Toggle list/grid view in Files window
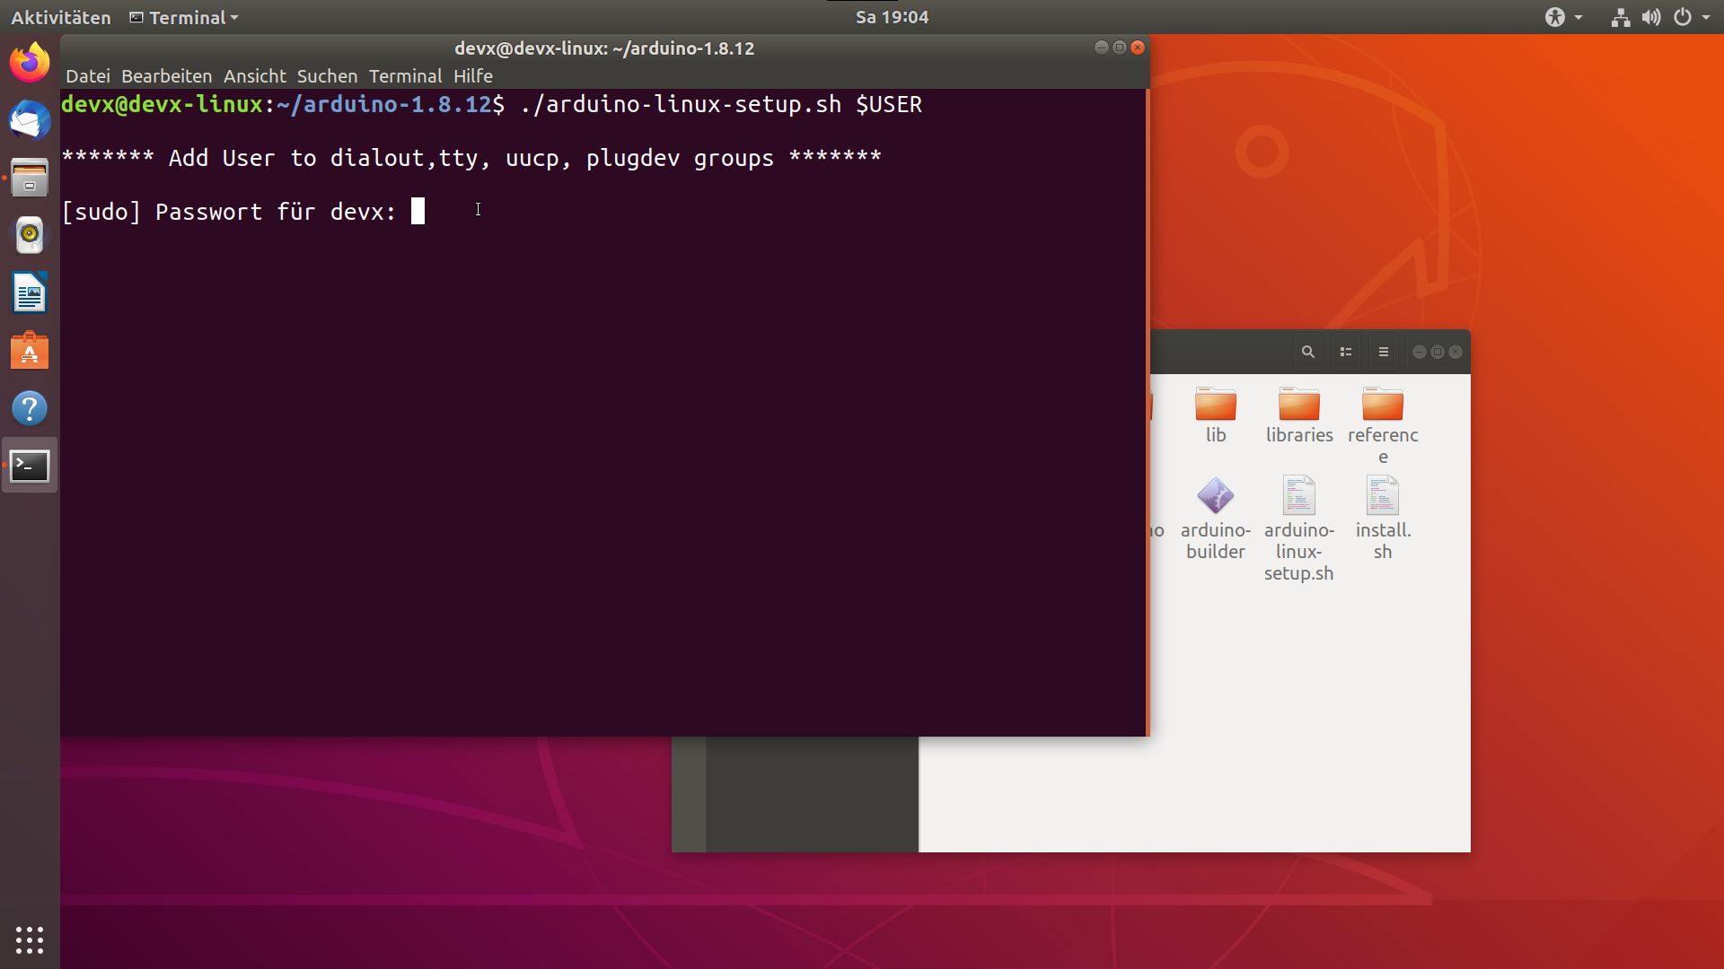Image resolution: width=1724 pixels, height=969 pixels. (1346, 352)
